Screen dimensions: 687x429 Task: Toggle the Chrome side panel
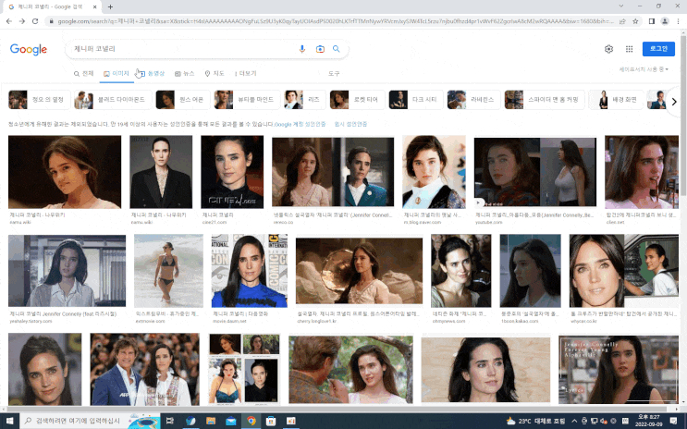(652, 21)
